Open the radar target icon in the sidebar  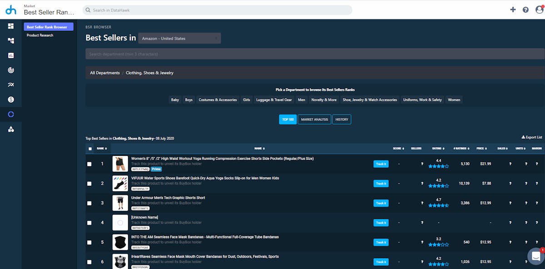coord(11,70)
